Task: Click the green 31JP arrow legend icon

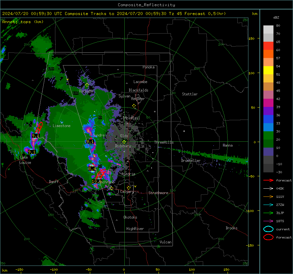Action: click(268, 213)
